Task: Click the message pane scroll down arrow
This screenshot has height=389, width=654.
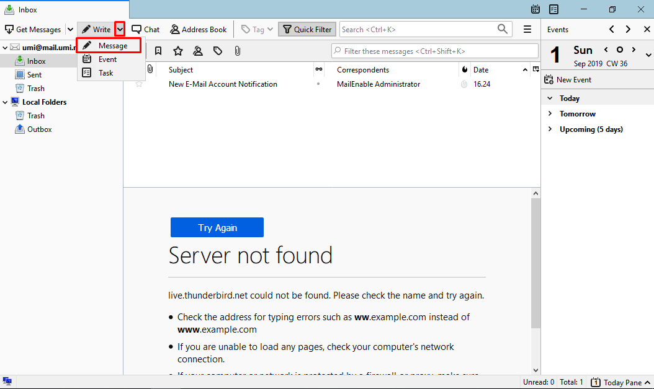Action: pyautogui.click(x=536, y=370)
